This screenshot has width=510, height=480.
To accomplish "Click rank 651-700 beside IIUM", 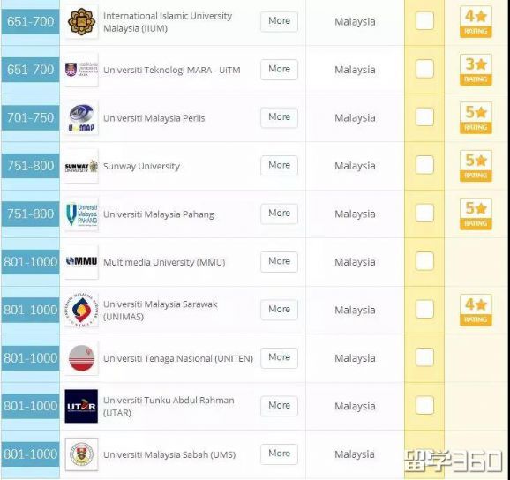I will click(30, 21).
